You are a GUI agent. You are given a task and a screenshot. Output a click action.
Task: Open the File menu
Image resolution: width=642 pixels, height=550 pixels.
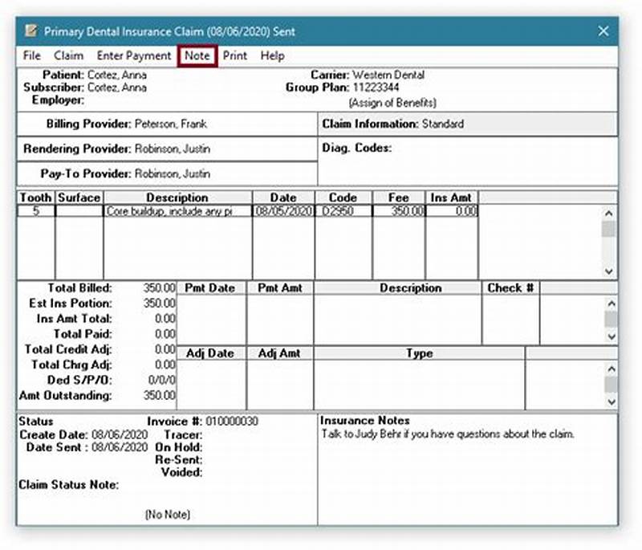point(31,56)
